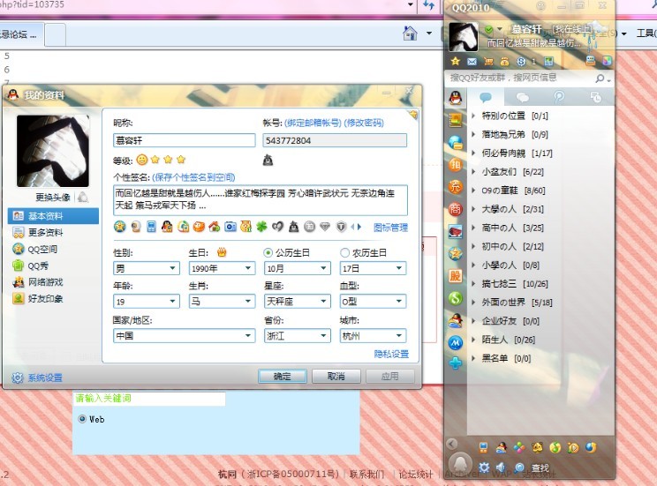Select the 公历生日 radio button

268,253
